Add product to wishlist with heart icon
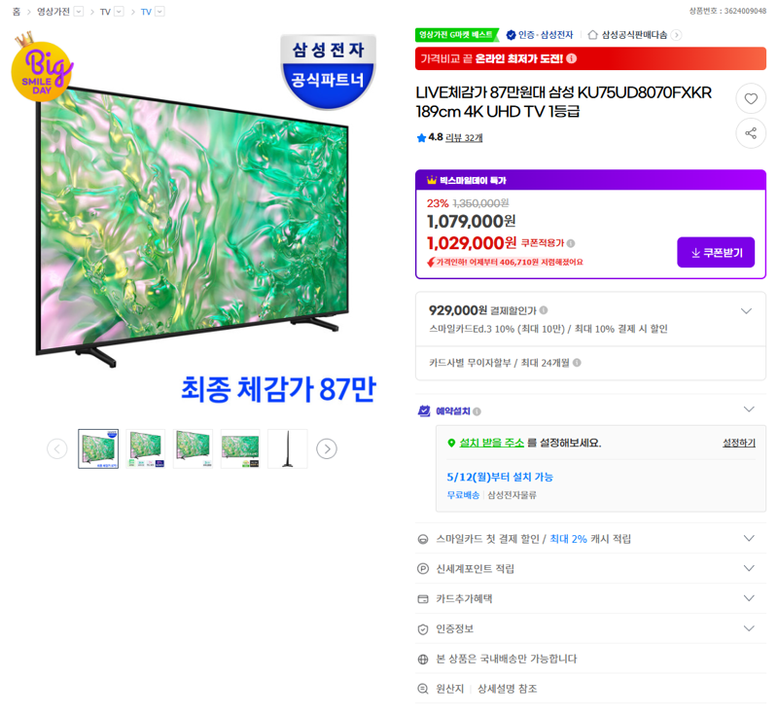Viewport: 778px width, 715px height. coord(751,98)
